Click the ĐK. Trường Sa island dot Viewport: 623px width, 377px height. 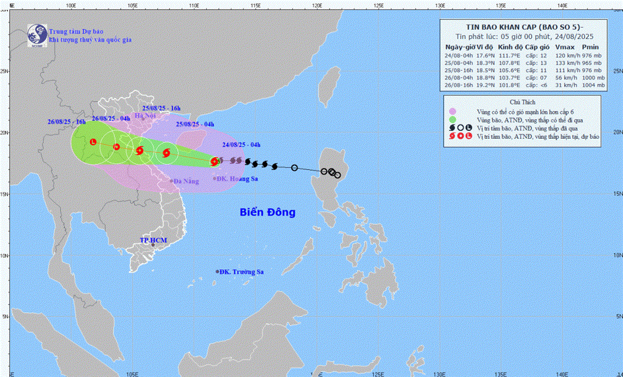pos(217,272)
